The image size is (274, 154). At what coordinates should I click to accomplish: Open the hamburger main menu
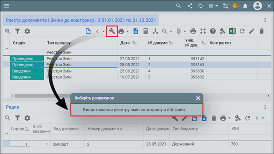(x=6, y=6)
